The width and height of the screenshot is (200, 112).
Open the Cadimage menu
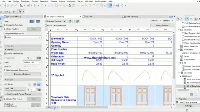pyautogui.click(x=71, y=1)
